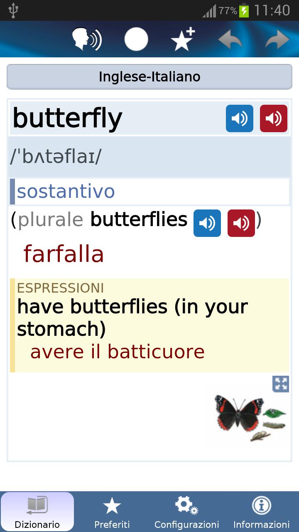Tap the translation avere il batticuore
This screenshot has height=532, width=299.
tap(118, 352)
